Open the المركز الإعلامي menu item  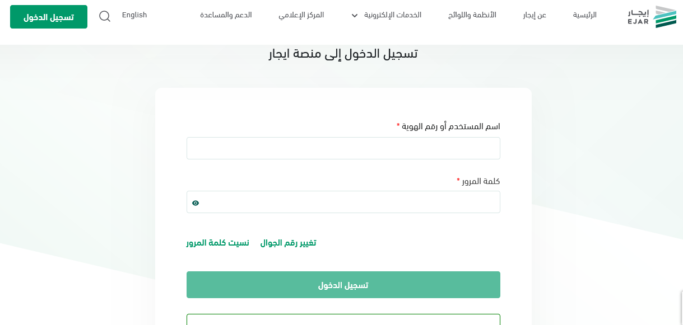(301, 15)
